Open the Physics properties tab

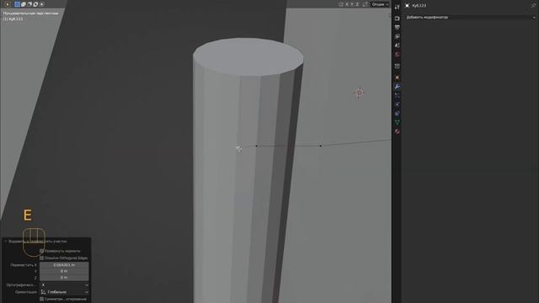pos(397,104)
